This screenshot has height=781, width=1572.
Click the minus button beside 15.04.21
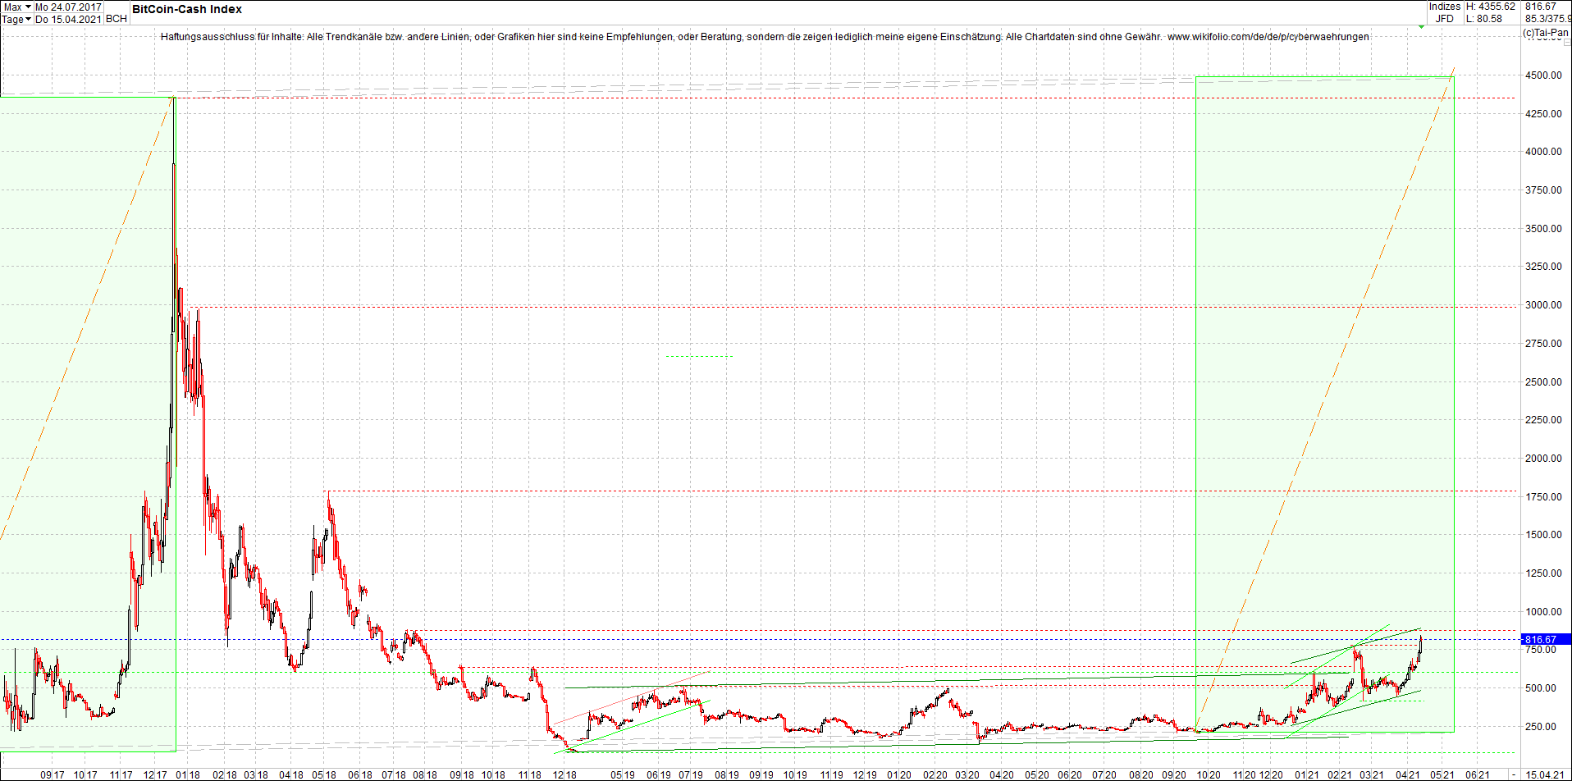1514,774
